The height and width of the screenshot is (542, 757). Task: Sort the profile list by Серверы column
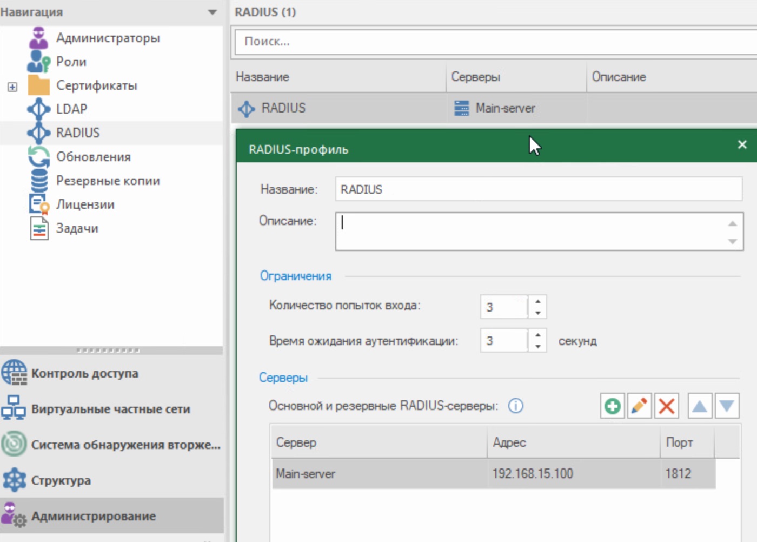(x=516, y=77)
